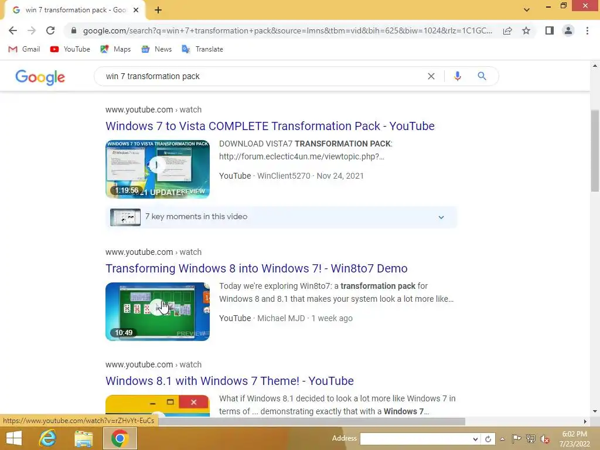This screenshot has height=450, width=600.
Task: Click the WinClient5270 channel name
Action: (284, 176)
